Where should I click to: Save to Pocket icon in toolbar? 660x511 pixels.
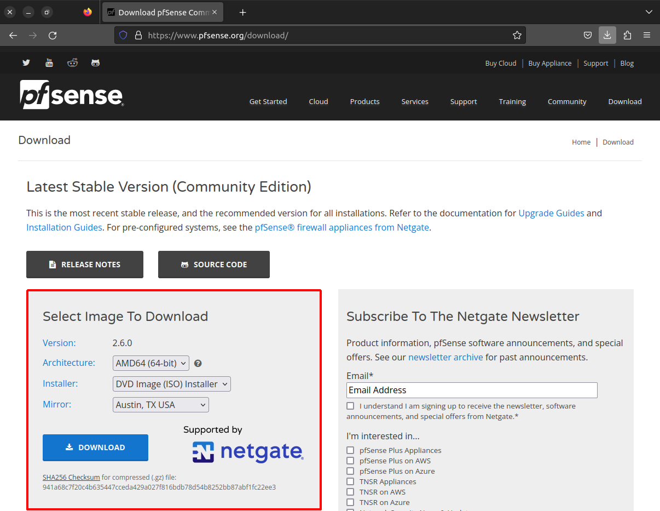pyautogui.click(x=587, y=35)
